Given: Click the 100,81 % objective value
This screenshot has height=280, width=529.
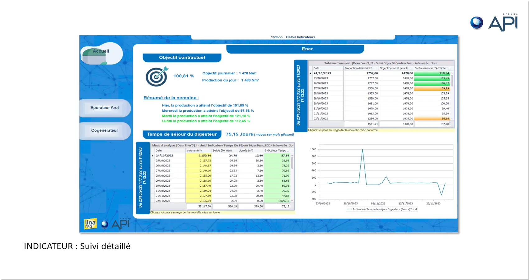Looking at the screenshot, I should (x=184, y=76).
